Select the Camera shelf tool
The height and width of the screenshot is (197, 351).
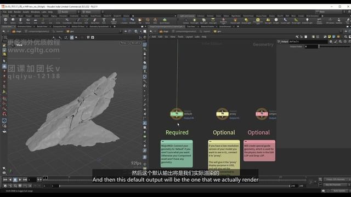pos(186,21)
